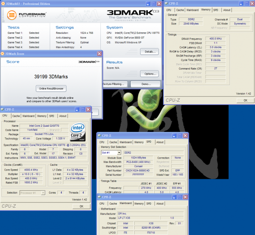Viewport: 255px width, 235px height.
Task: Click the Multiplier value x 10.0
Action: (31, 174)
